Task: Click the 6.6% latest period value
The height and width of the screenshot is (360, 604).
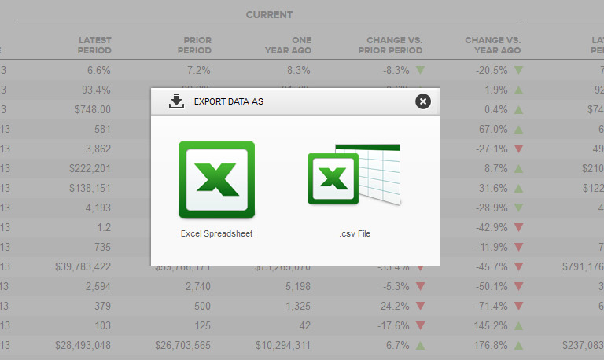Action: pyautogui.click(x=98, y=71)
